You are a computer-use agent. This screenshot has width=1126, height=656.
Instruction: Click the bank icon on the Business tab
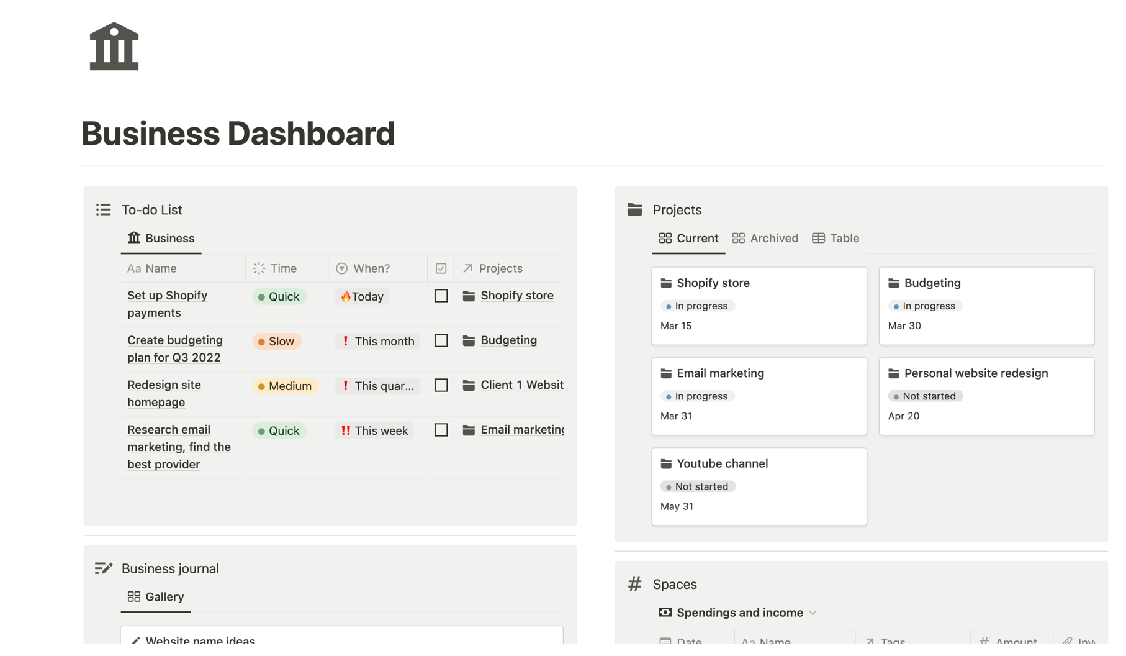point(133,238)
